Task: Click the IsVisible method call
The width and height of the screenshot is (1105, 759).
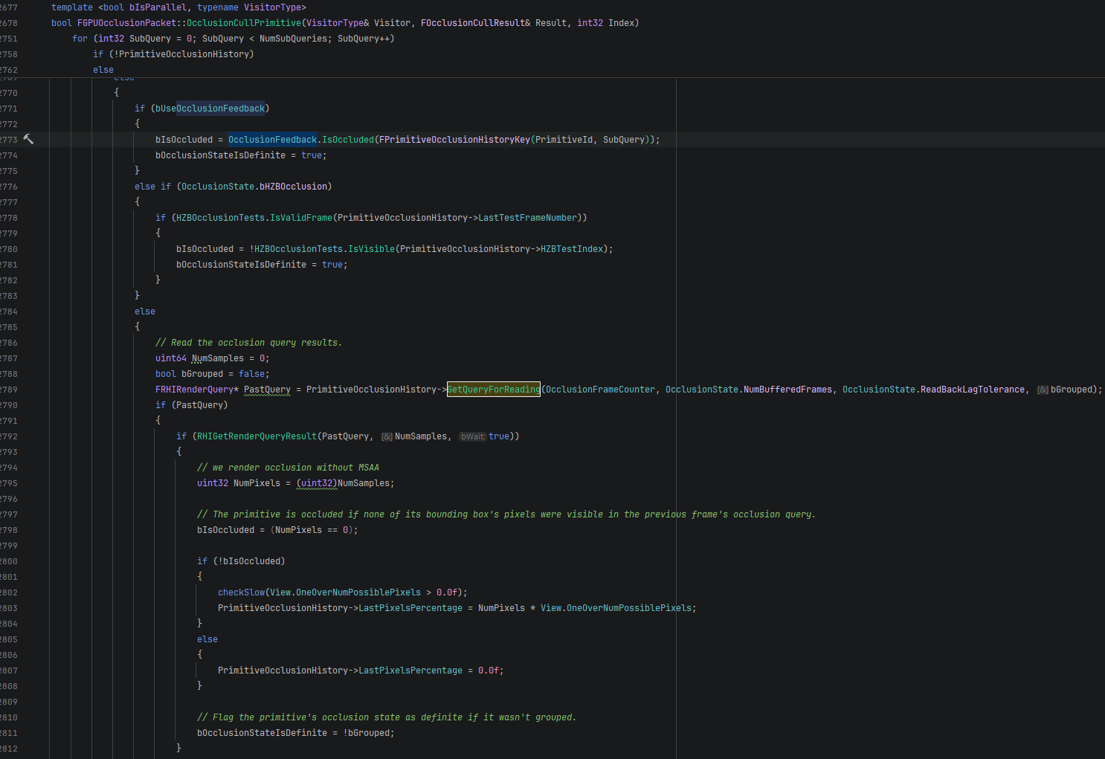Action: [371, 249]
